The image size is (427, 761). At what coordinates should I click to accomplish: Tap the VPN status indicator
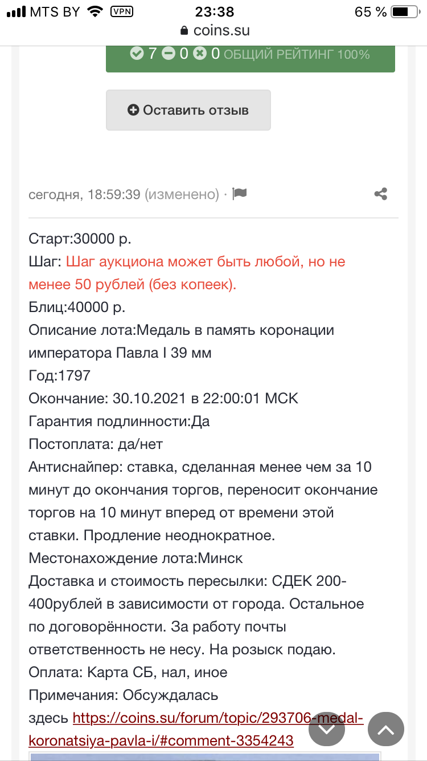pyautogui.click(x=120, y=11)
